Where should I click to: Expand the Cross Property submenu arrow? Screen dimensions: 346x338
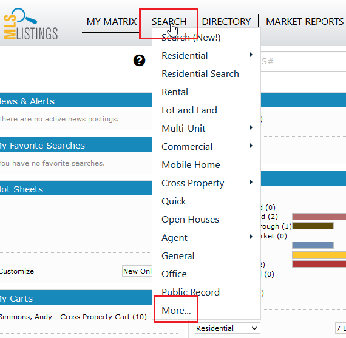251,182
